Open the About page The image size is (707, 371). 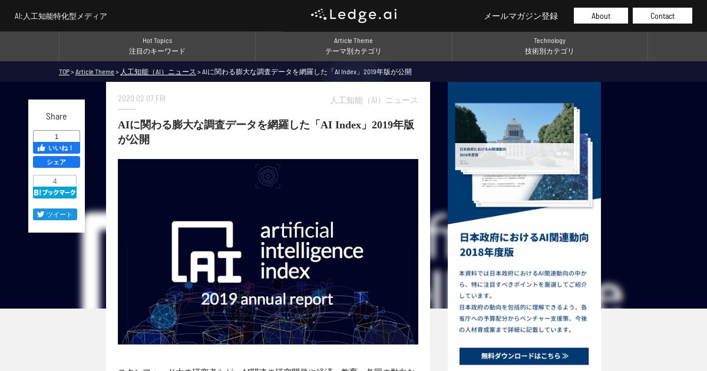[601, 16]
